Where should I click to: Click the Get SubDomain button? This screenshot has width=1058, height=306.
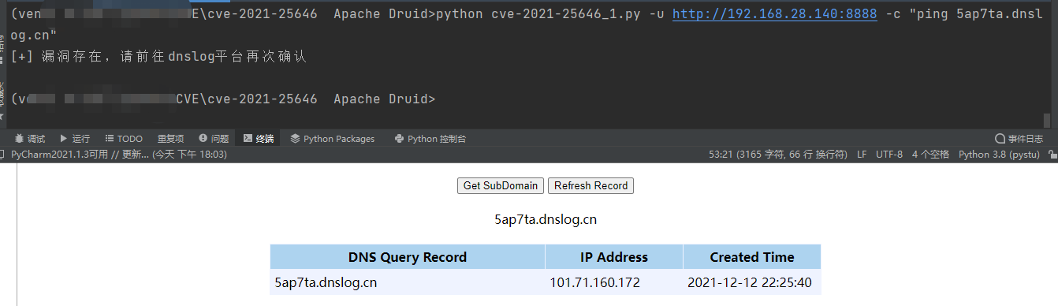501,186
